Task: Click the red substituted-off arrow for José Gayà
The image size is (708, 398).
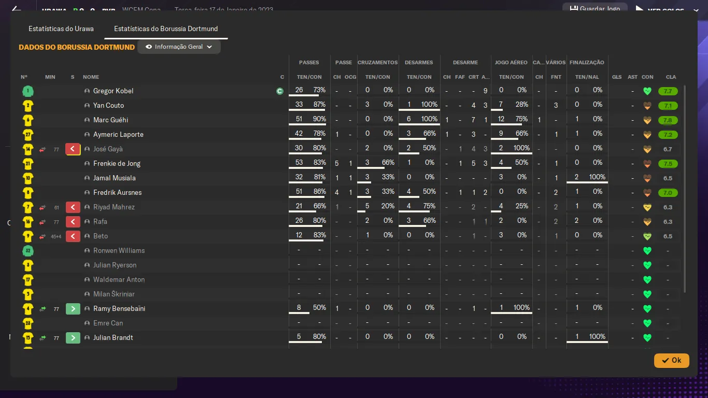Action: pyautogui.click(x=73, y=149)
